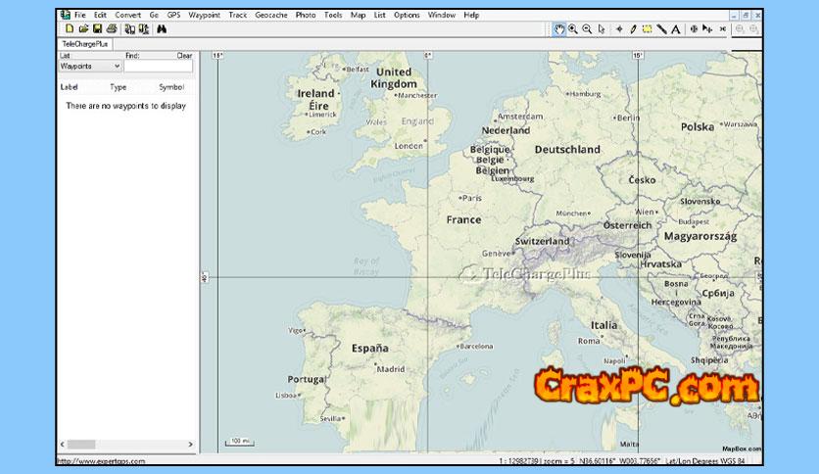Click the Save disk icon
Screen dimensions: 819x474
click(97, 29)
